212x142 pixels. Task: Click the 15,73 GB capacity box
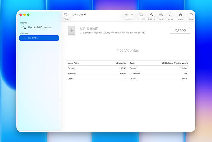pos(180,30)
